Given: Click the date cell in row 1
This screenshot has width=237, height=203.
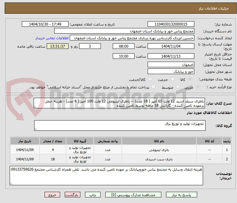Looking at the screenshot, I should click(x=25, y=150).
